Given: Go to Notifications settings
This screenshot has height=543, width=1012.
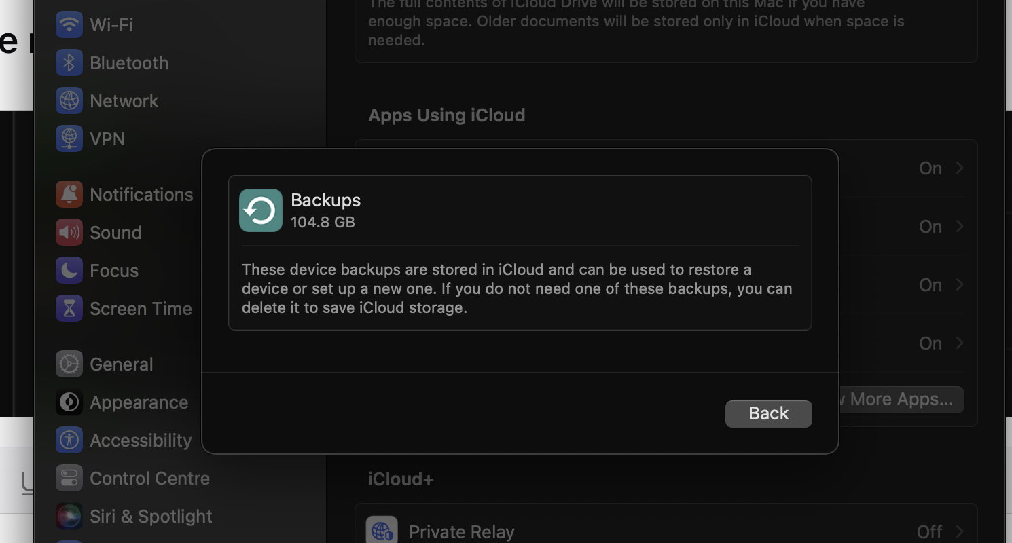Looking at the screenshot, I should click(141, 195).
